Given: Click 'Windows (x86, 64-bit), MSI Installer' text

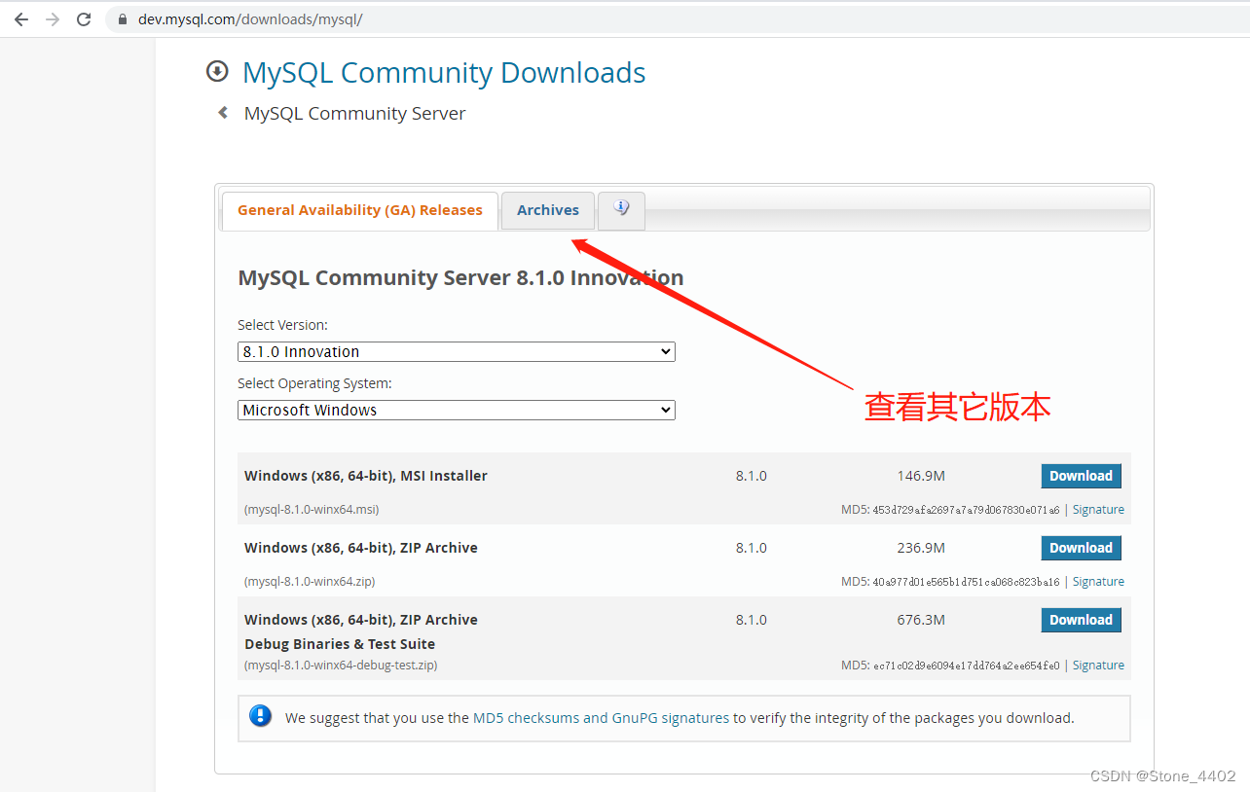Looking at the screenshot, I should click(366, 476).
